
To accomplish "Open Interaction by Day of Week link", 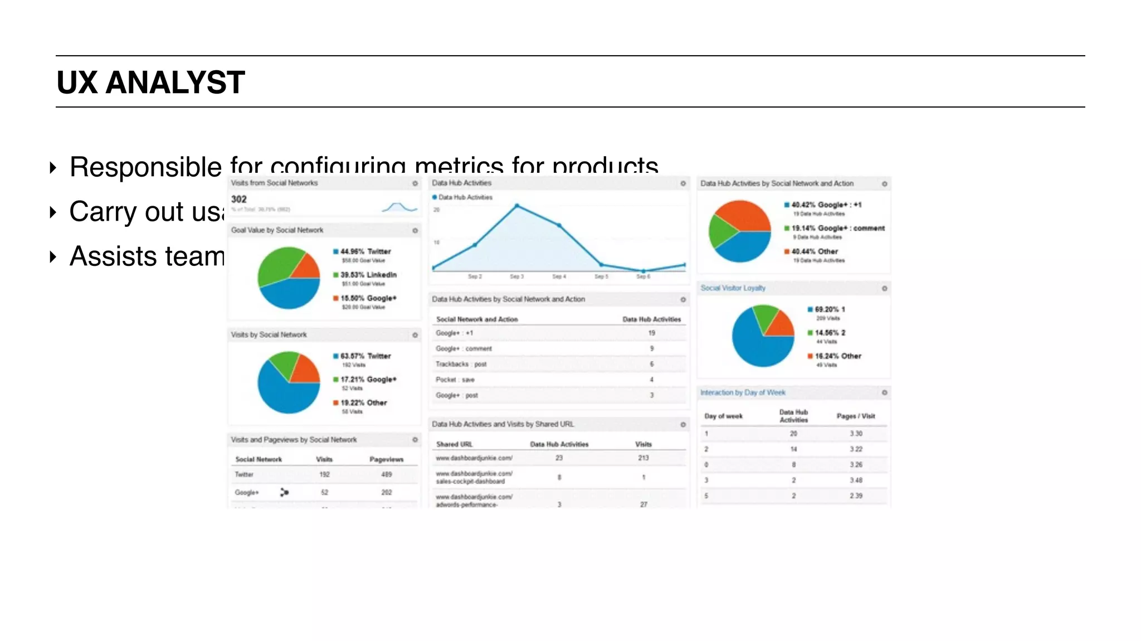I will pos(743,393).
